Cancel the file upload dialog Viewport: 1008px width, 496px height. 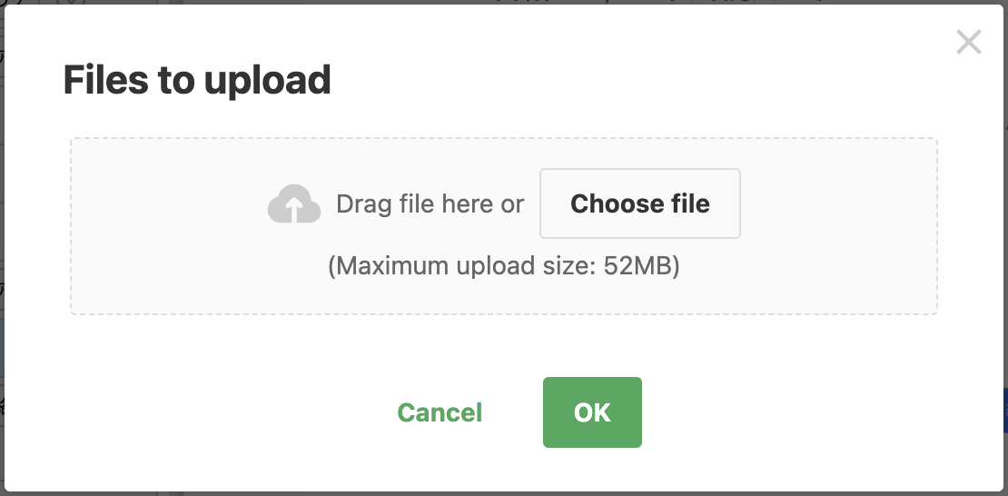click(440, 412)
